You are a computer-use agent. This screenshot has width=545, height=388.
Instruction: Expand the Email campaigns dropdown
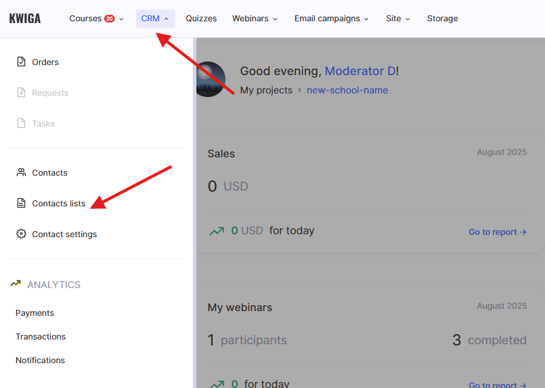click(x=331, y=18)
